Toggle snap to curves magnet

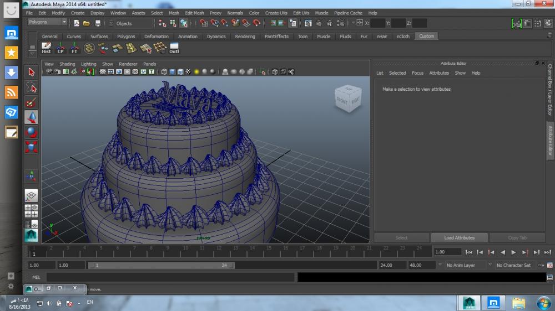(214, 23)
